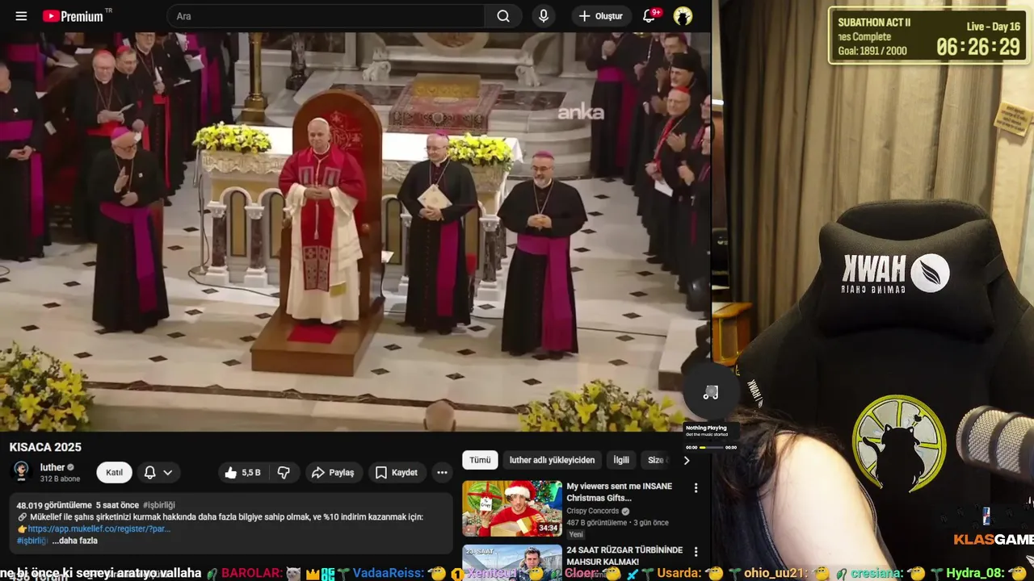Image resolution: width=1034 pixels, height=581 pixels.
Task: Click the music widget headphone icon
Action: pyautogui.click(x=711, y=393)
